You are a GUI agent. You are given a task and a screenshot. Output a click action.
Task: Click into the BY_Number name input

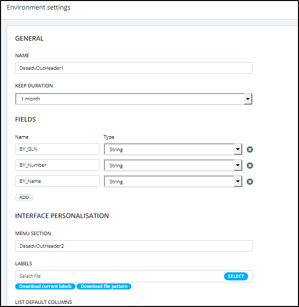pos(57,165)
